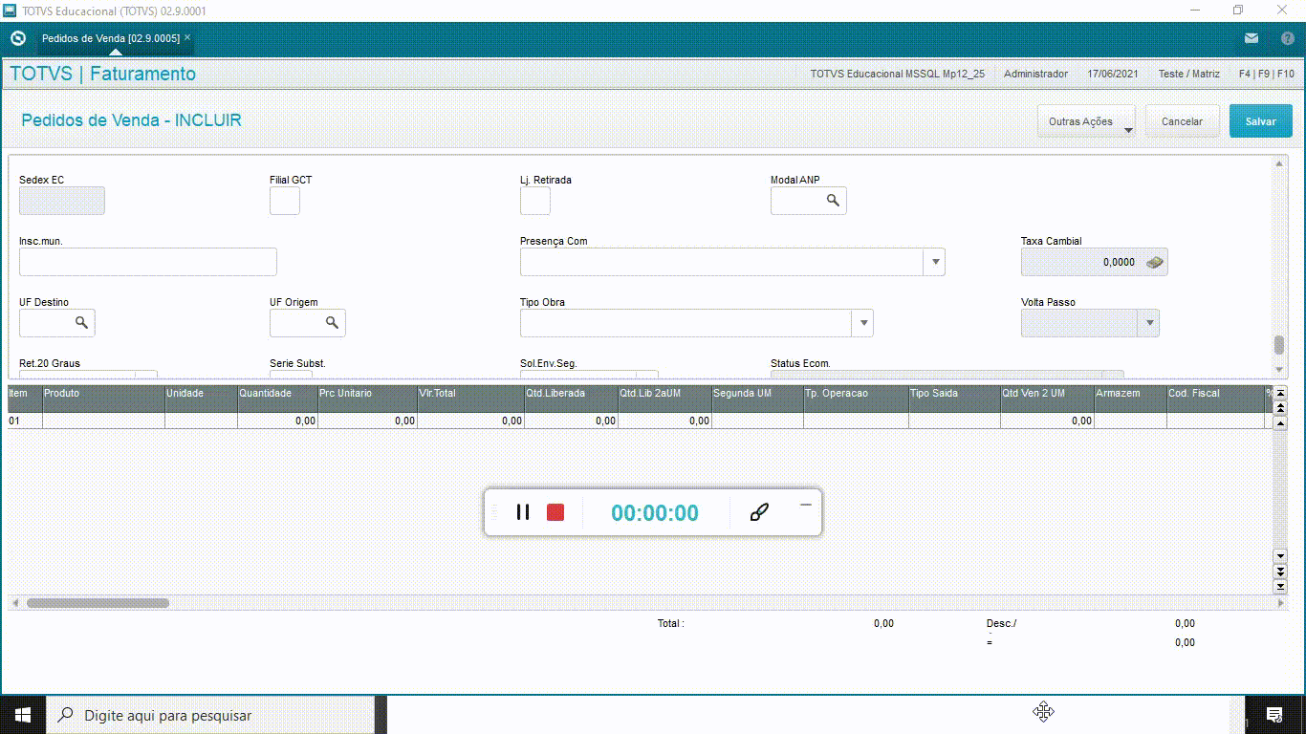Click the 00:00:00 recording timer
This screenshot has width=1306, height=734.
(x=655, y=513)
